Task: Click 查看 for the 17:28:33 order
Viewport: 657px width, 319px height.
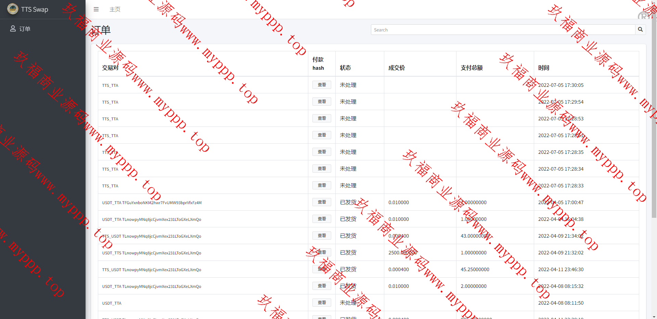Action: pyautogui.click(x=322, y=185)
